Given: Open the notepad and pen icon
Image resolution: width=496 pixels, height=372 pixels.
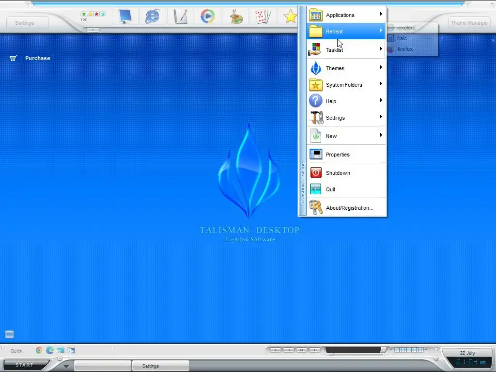Looking at the screenshot, I should click(180, 16).
